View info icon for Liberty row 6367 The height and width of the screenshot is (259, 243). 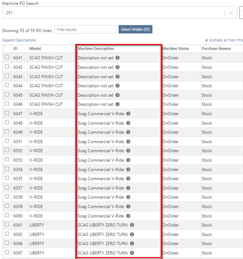tap(132, 253)
